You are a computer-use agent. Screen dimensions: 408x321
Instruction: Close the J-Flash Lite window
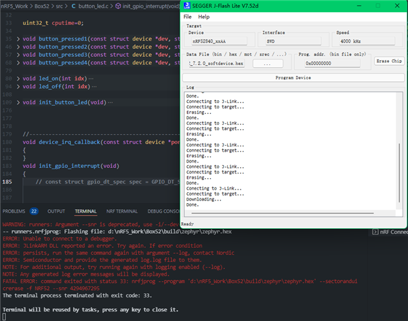[397, 5]
